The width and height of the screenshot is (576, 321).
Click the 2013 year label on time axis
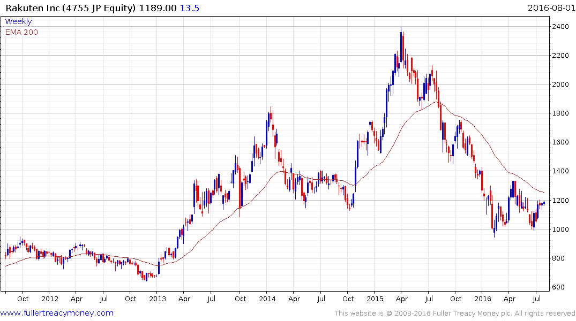click(x=157, y=299)
